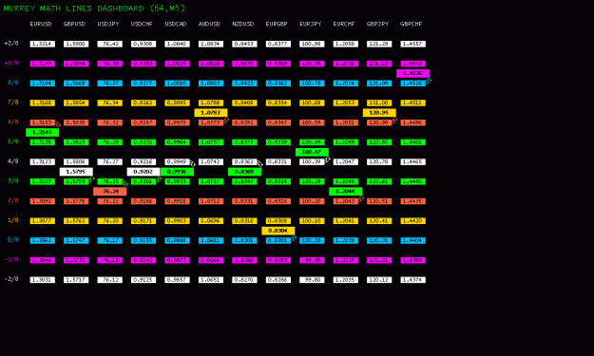Click the arrow marker beside AUDUSD 6/8 cell

(226, 121)
